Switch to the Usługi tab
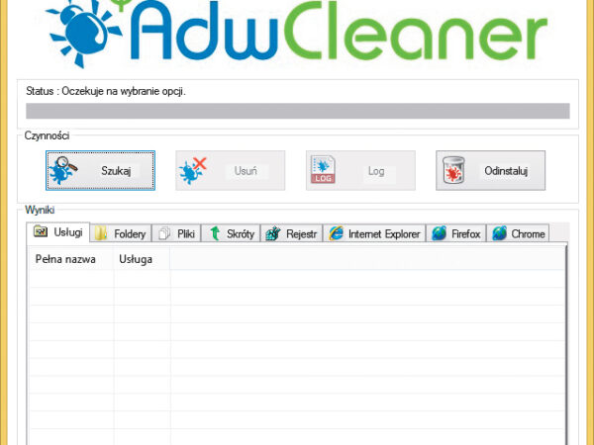This screenshot has height=445, width=594. pos(58,232)
